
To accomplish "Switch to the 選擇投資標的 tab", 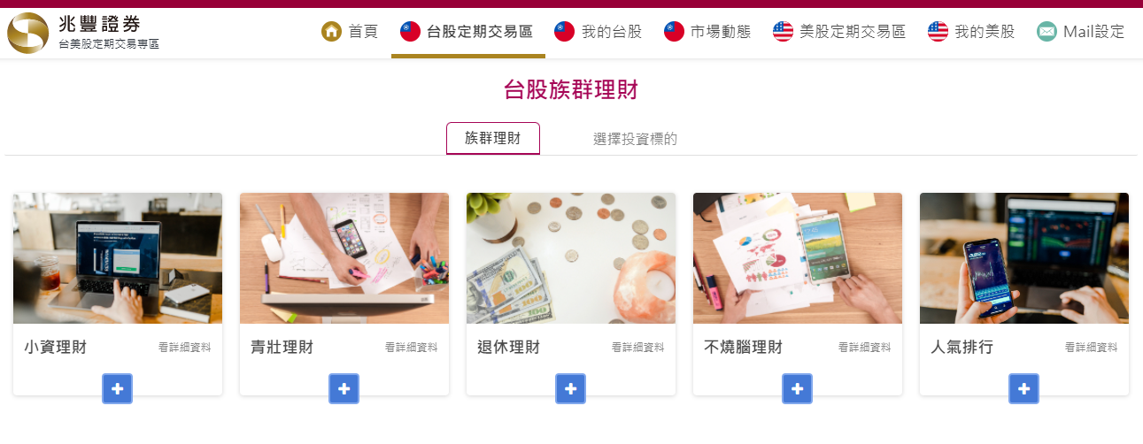I will point(635,139).
